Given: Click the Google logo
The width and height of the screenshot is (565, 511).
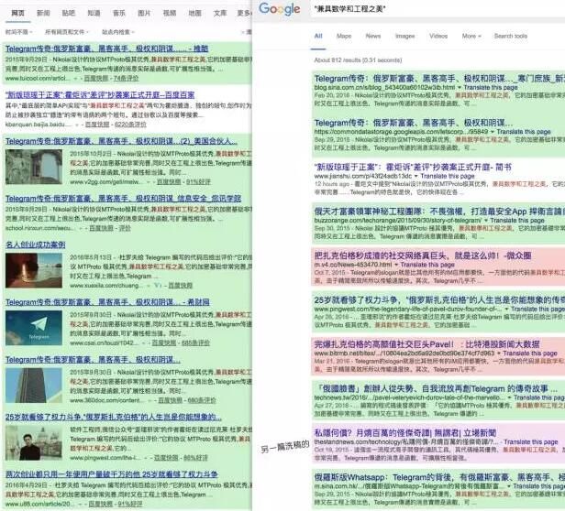Looking at the screenshot, I should point(279,9).
